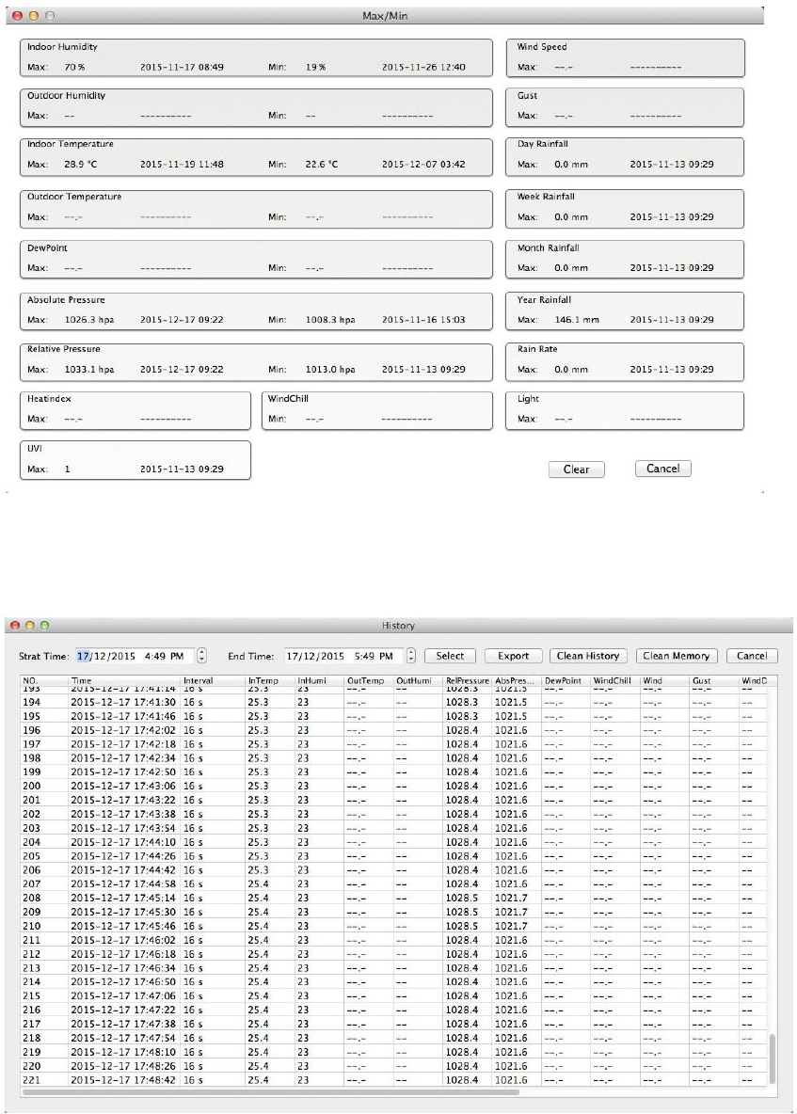Click Indoor Temperature min 22.6 °C

322,164
